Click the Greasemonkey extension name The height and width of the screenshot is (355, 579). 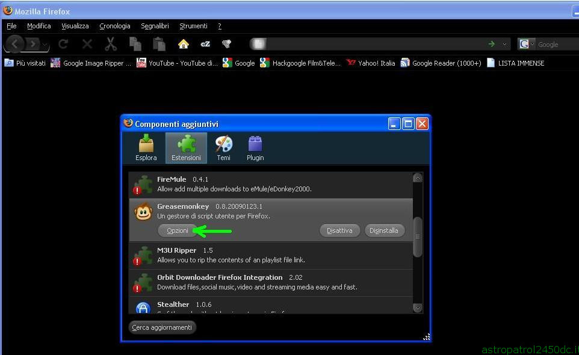pos(183,206)
